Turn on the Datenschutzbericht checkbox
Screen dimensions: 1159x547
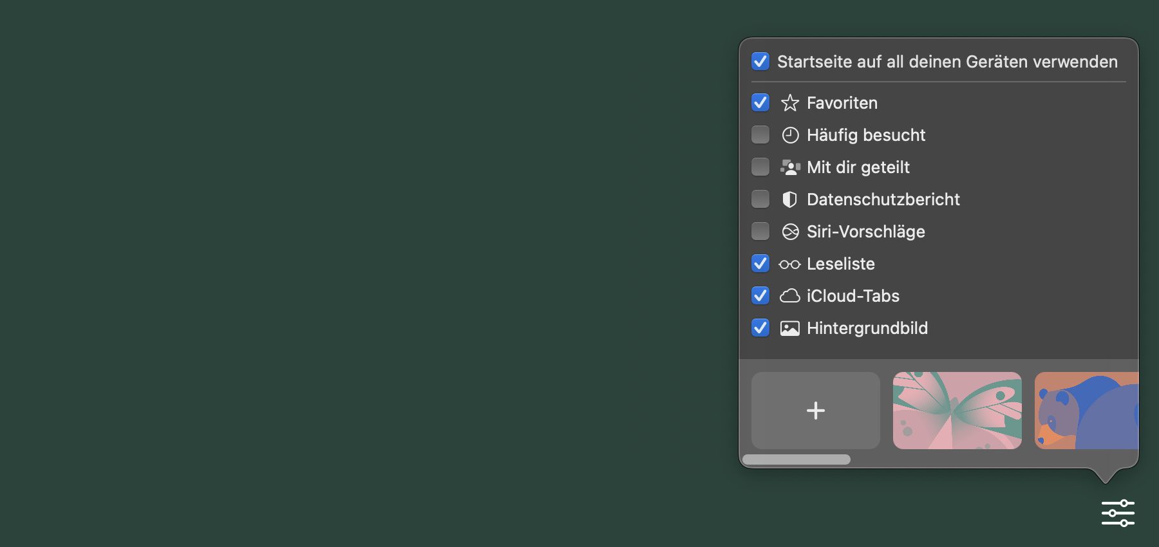point(760,199)
